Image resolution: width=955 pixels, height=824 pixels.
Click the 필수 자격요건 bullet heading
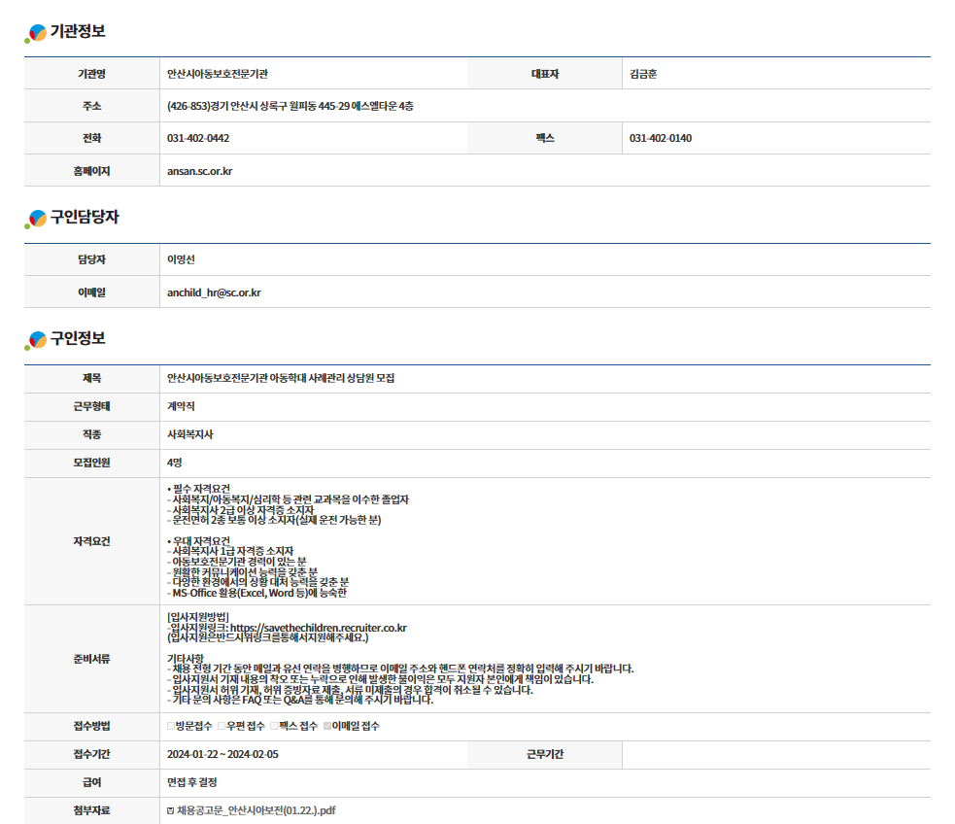pos(198,489)
